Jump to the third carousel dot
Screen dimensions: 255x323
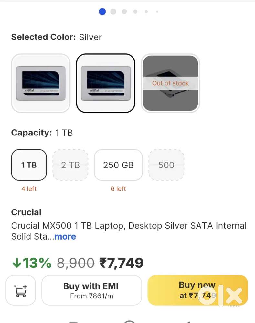(124, 12)
